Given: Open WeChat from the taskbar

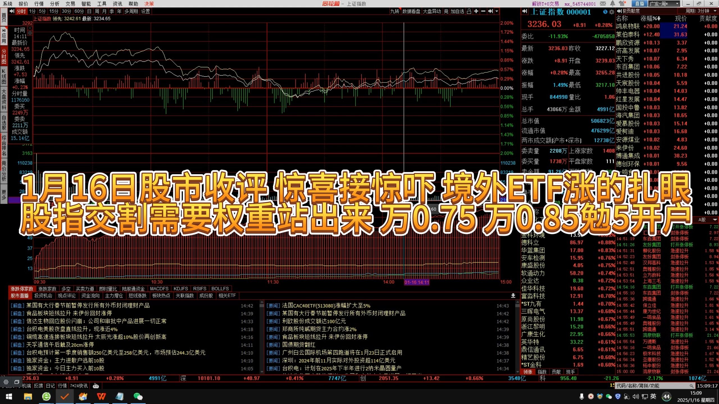Looking at the screenshot, I should click(138, 396).
